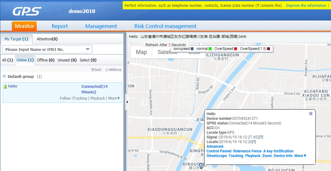Click Improve the information link

(x=306, y=6)
